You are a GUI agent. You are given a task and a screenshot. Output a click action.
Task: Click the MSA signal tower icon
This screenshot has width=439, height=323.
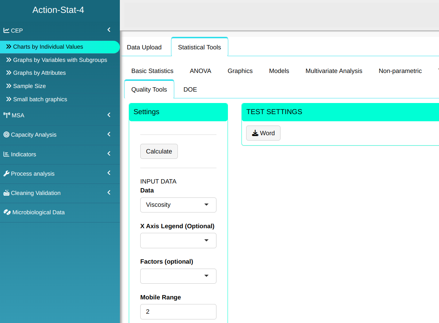6,115
